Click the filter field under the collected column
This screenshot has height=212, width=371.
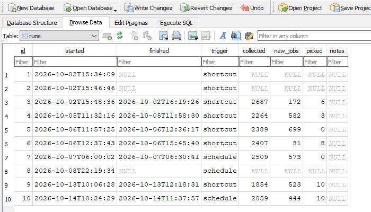point(254,62)
